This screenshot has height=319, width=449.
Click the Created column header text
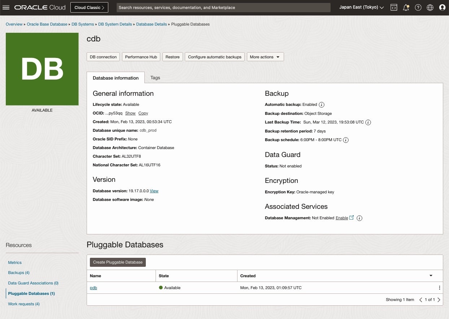coord(248,276)
